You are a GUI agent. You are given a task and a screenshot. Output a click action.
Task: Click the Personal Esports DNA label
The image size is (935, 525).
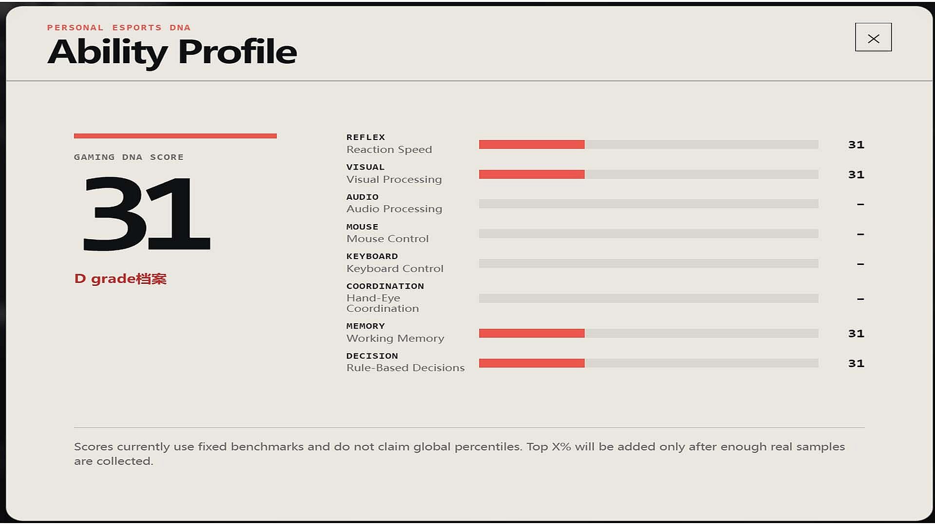(x=119, y=28)
